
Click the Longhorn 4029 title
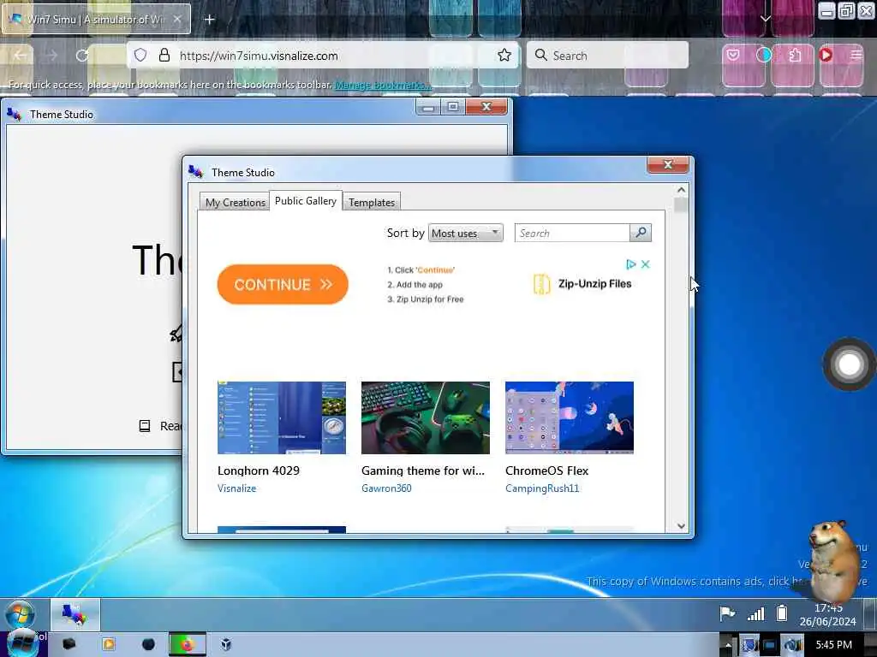259,471
